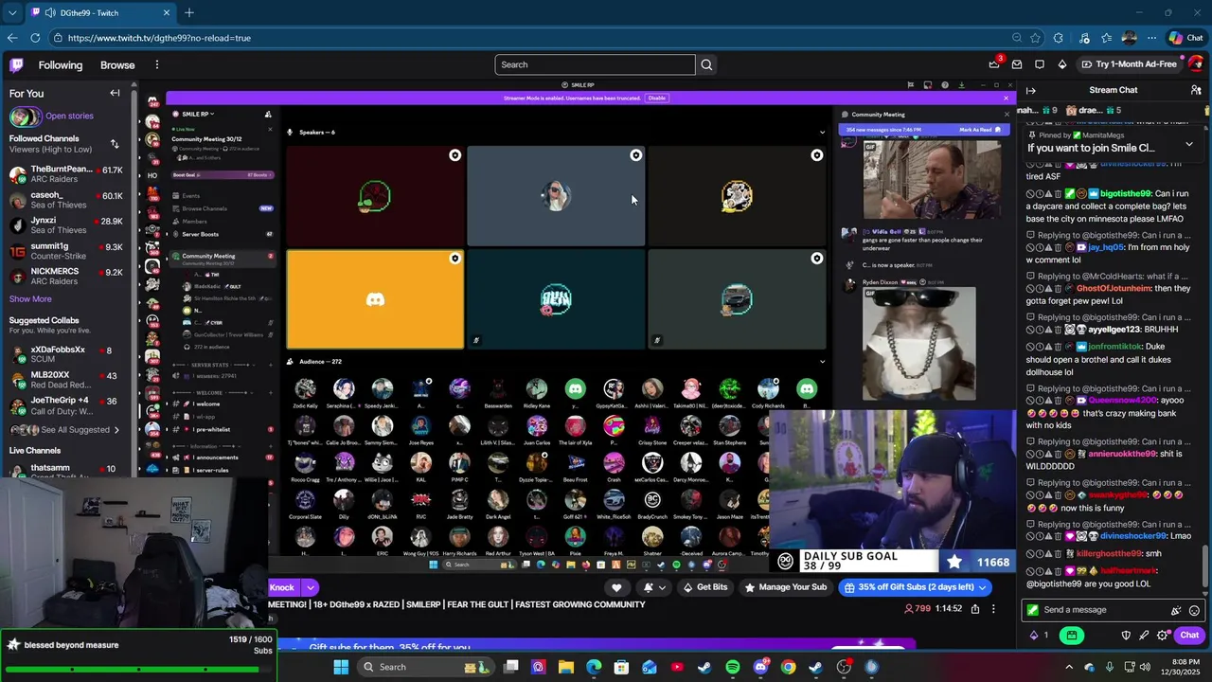Open channel points reward button
The width and height of the screenshot is (1212, 682).
[x=1072, y=636]
